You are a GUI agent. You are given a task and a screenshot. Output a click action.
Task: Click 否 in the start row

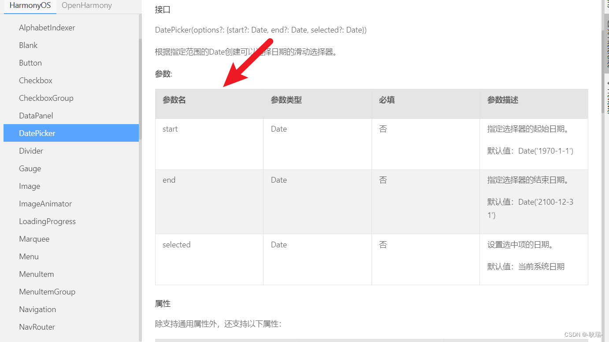(x=383, y=129)
